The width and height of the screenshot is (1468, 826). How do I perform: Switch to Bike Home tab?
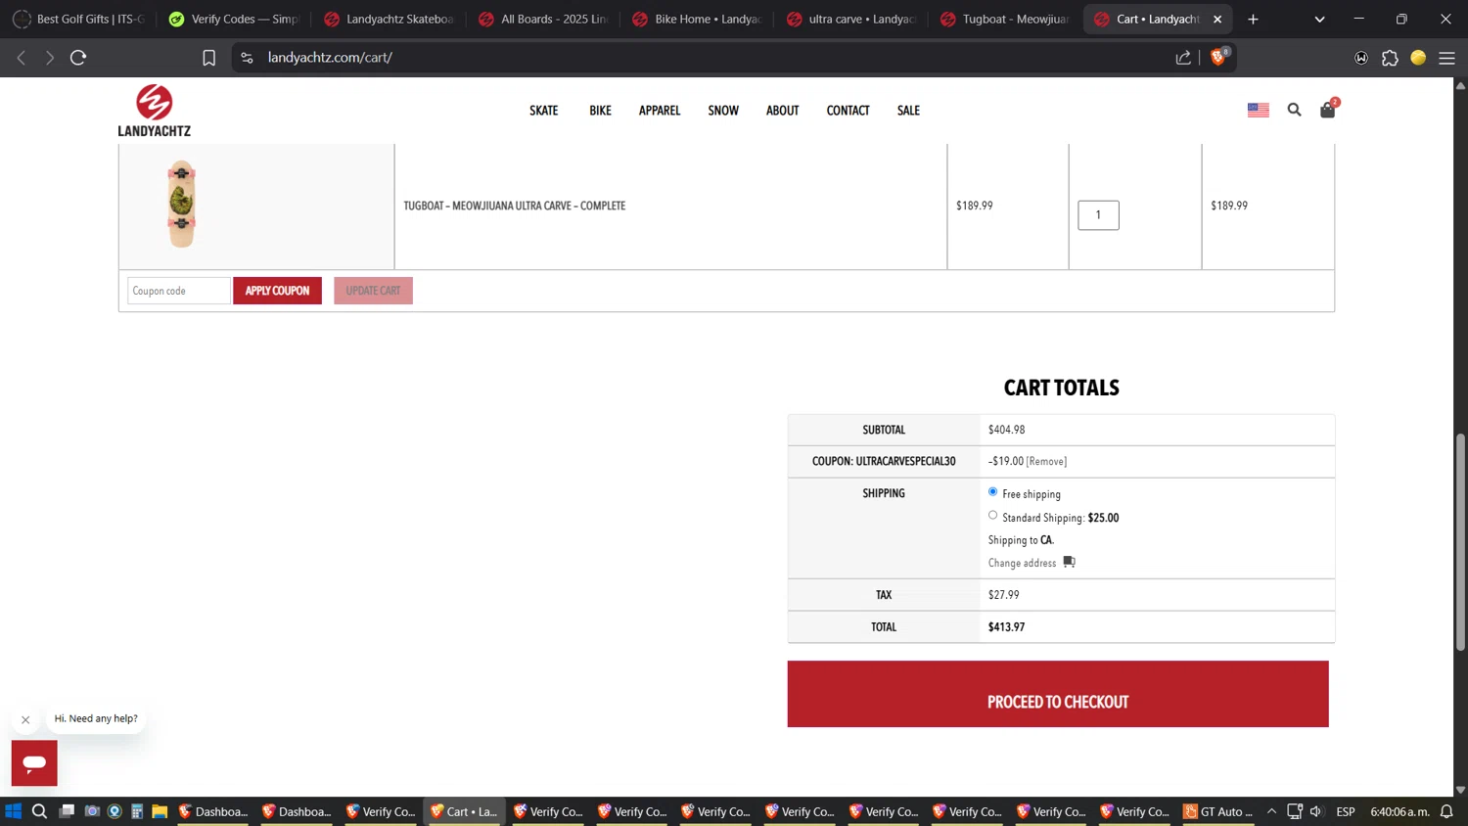pyautogui.click(x=698, y=19)
